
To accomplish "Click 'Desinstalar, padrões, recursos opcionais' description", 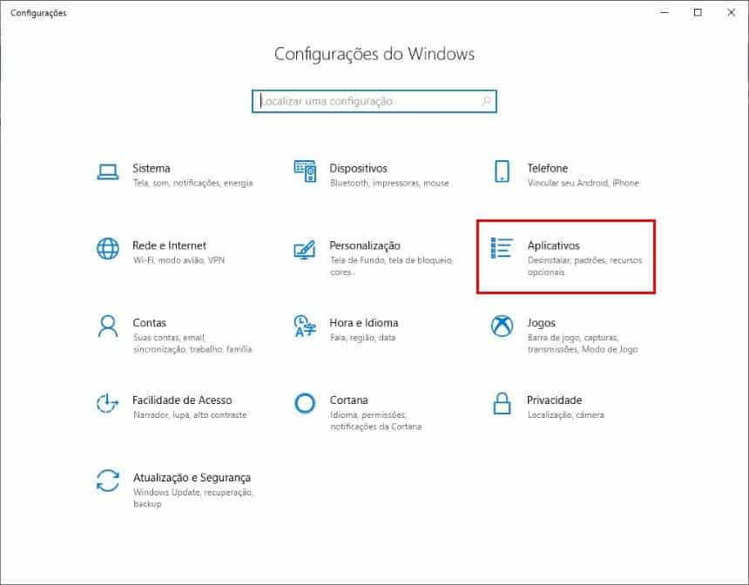I will click(584, 266).
